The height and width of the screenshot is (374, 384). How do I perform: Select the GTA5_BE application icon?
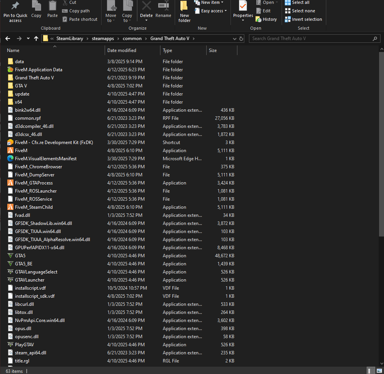click(x=10, y=264)
